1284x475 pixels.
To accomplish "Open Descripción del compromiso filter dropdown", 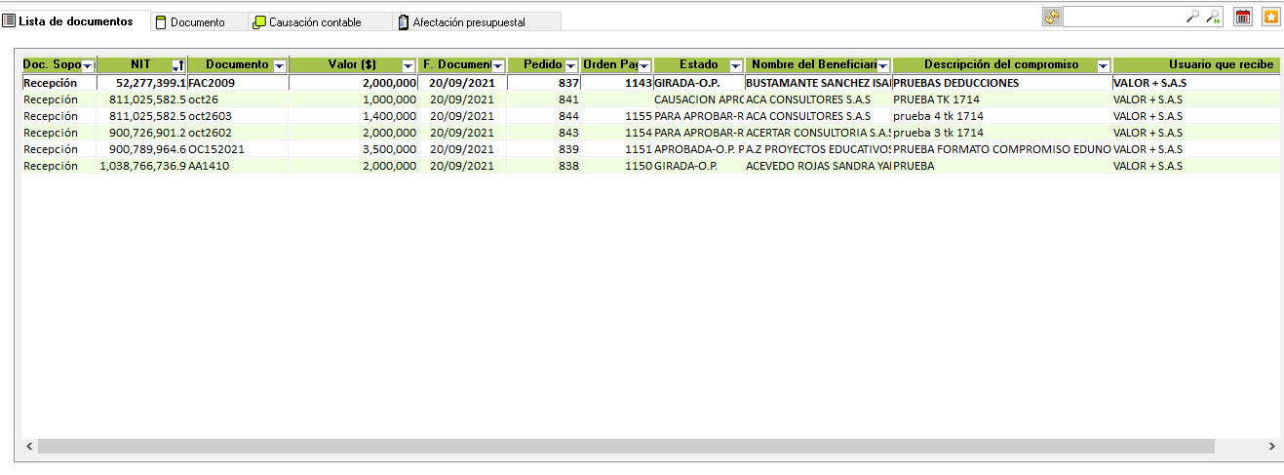I will pos(1103,65).
